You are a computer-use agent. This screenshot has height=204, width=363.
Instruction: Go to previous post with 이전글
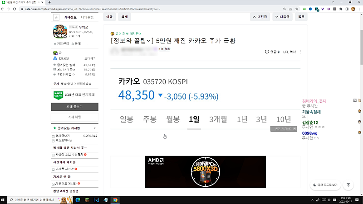260,17
